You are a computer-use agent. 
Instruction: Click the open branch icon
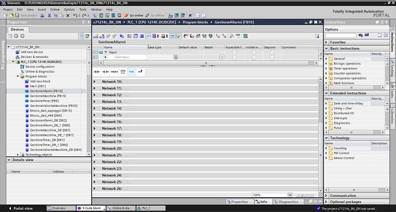click(x=132, y=72)
